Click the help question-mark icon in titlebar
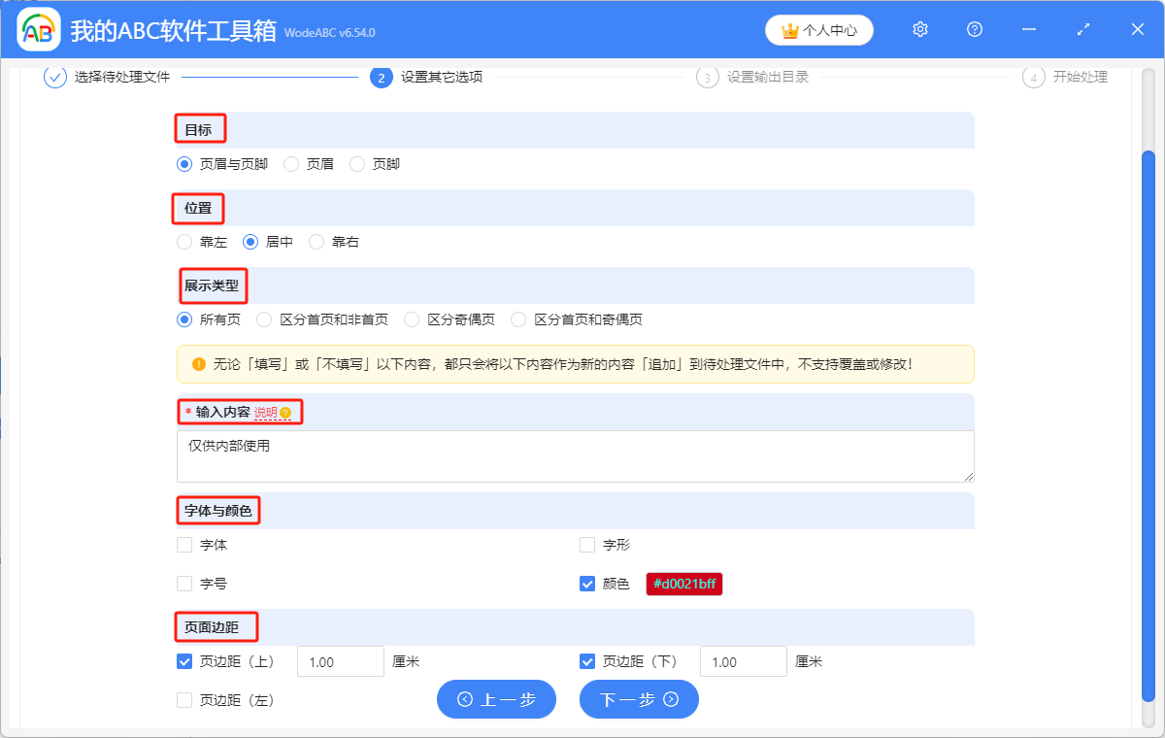 (974, 29)
